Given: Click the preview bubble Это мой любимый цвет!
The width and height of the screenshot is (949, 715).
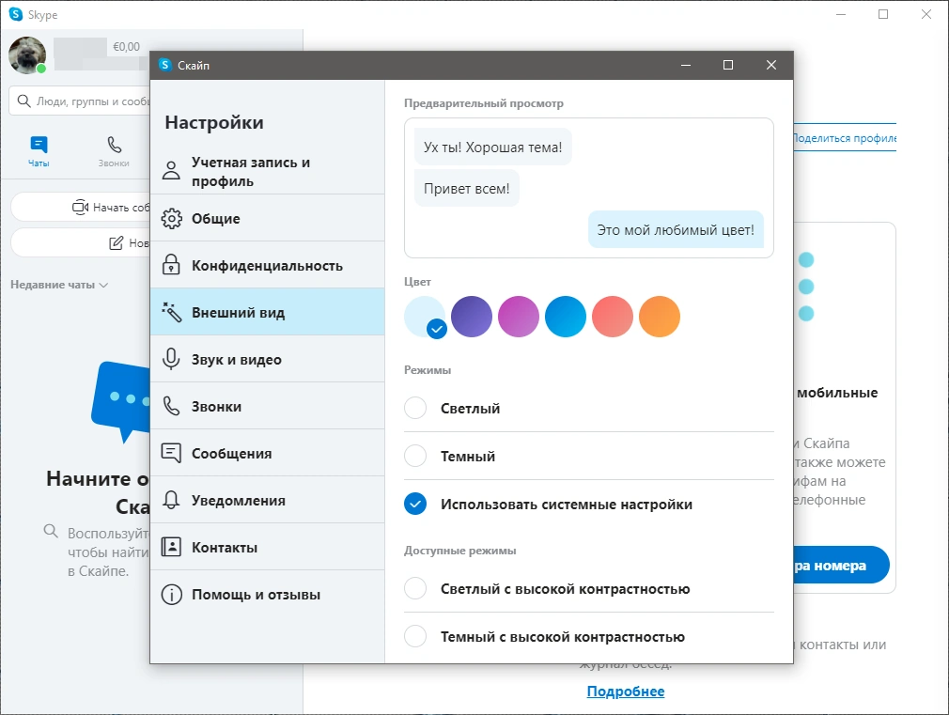Looking at the screenshot, I should coord(676,229).
